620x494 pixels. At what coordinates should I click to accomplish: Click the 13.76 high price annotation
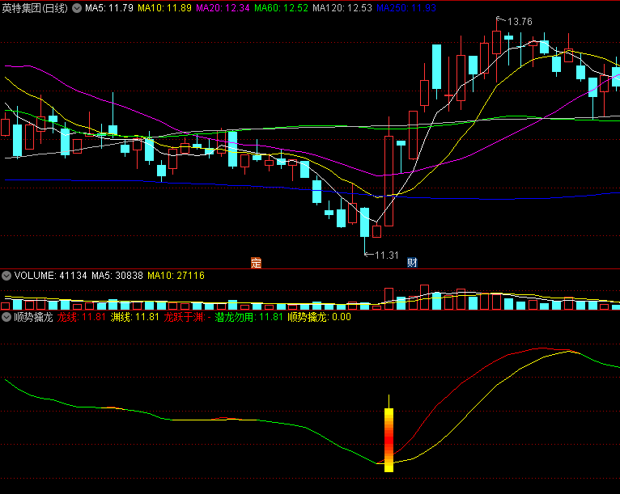click(x=520, y=22)
